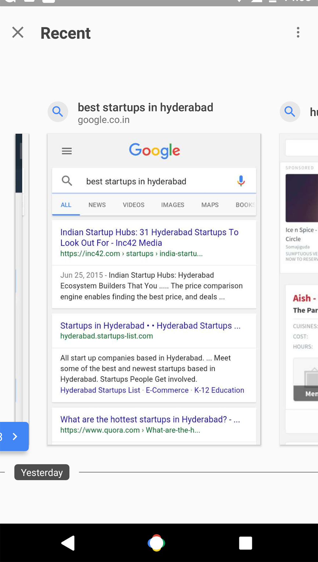The width and height of the screenshot is (318, 562).
Task: Switch to the BOOKS tab
Action: 245,205
